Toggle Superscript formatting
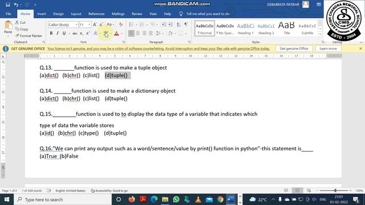This screenshot has height=205, width=365. (88, 34)
